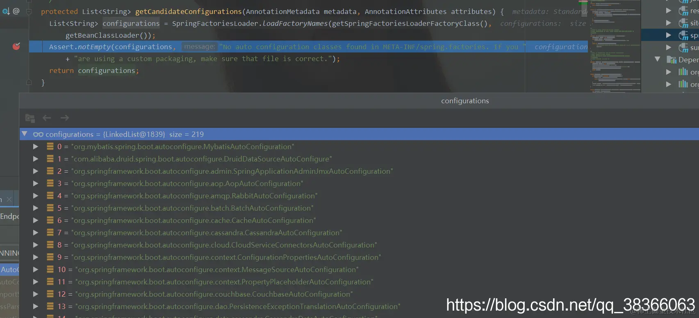699x318 pixels.
Task: Select the AopAutoConfiguration value text
Action: tap(187, 184)
